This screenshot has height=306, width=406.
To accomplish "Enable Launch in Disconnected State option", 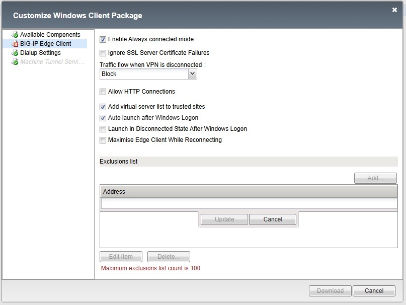I will (103, 129).
